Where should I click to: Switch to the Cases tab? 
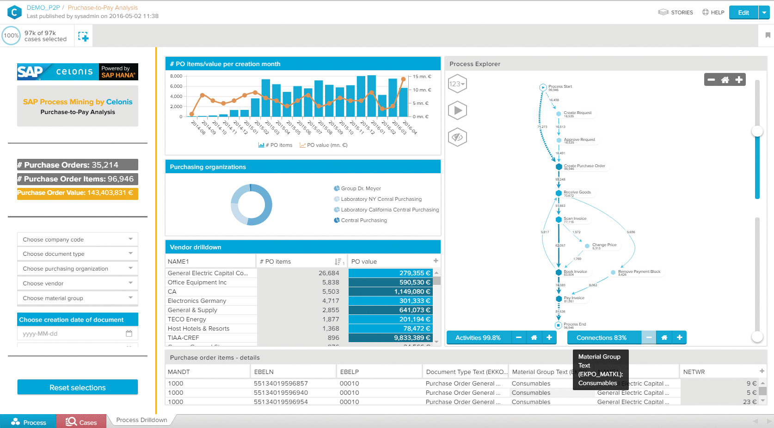point(81,422)
